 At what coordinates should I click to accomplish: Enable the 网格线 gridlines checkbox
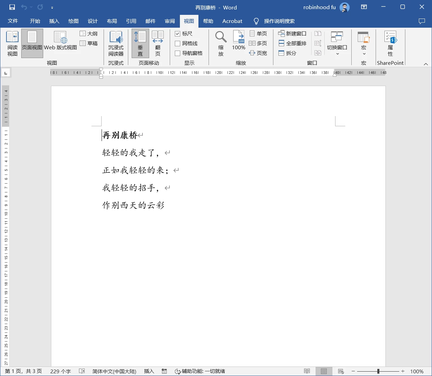(178, 44)
